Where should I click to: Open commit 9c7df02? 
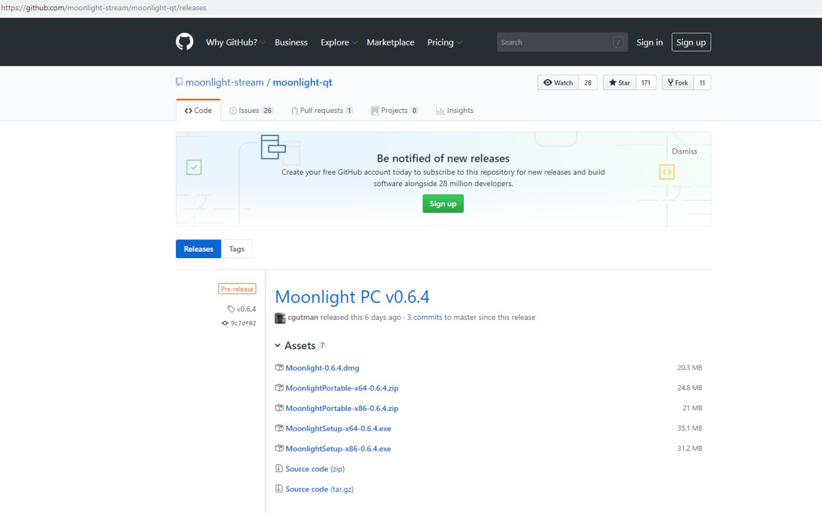239,323
